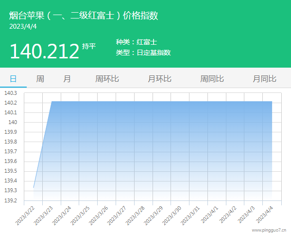Switch to the 周 weekly tab
Image resolution: width=291 pixels, height=235 pixels.
40,79
